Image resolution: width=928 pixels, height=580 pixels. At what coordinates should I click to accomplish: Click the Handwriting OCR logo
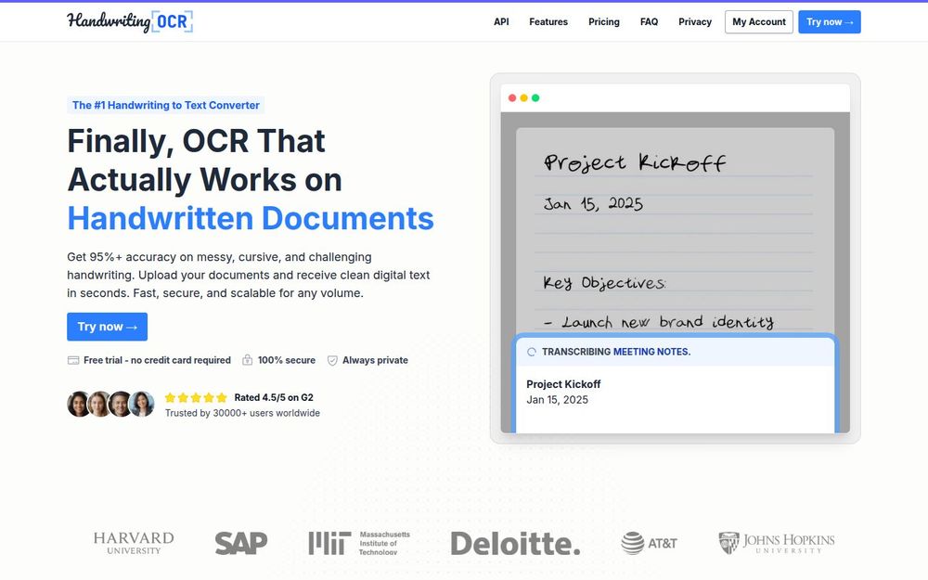[x=130, y=22]
